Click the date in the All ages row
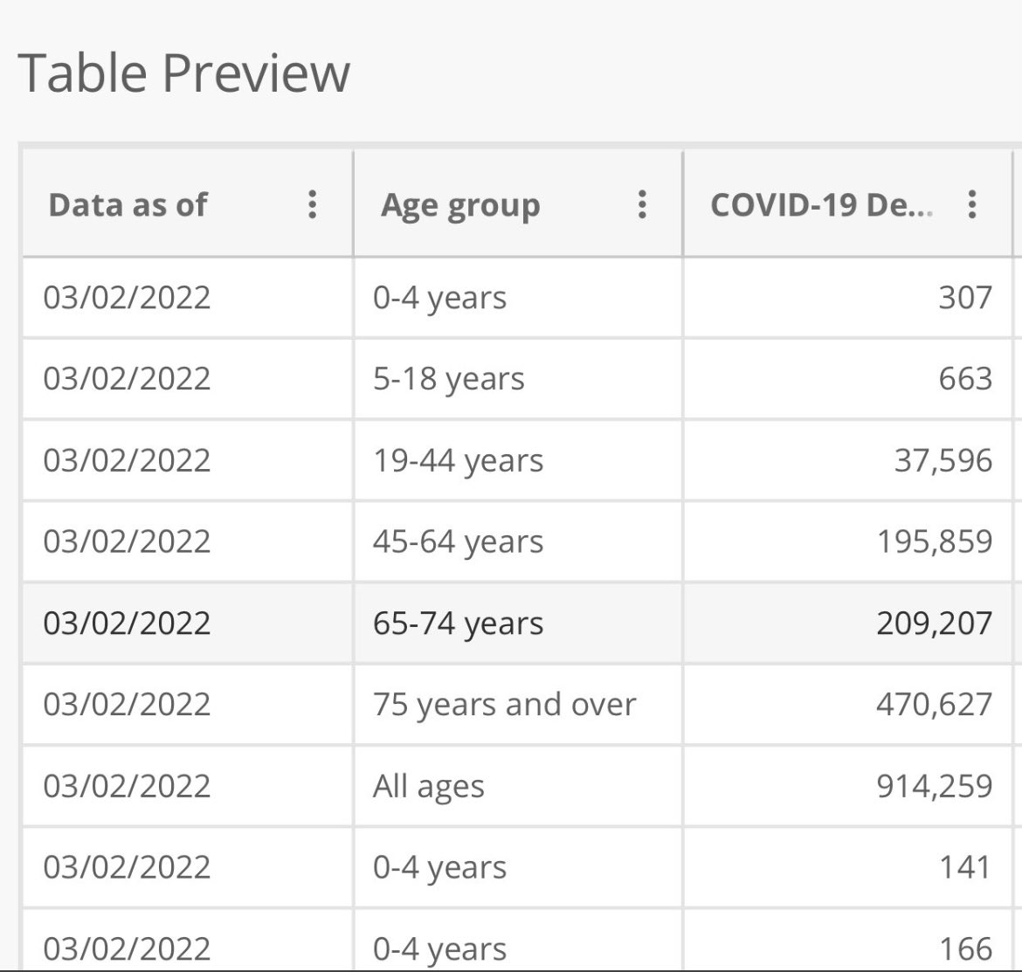 coord(128,786)
